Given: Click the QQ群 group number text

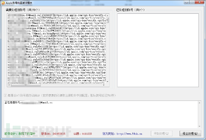Looking at the screenshot, I should tap(83, 134).
